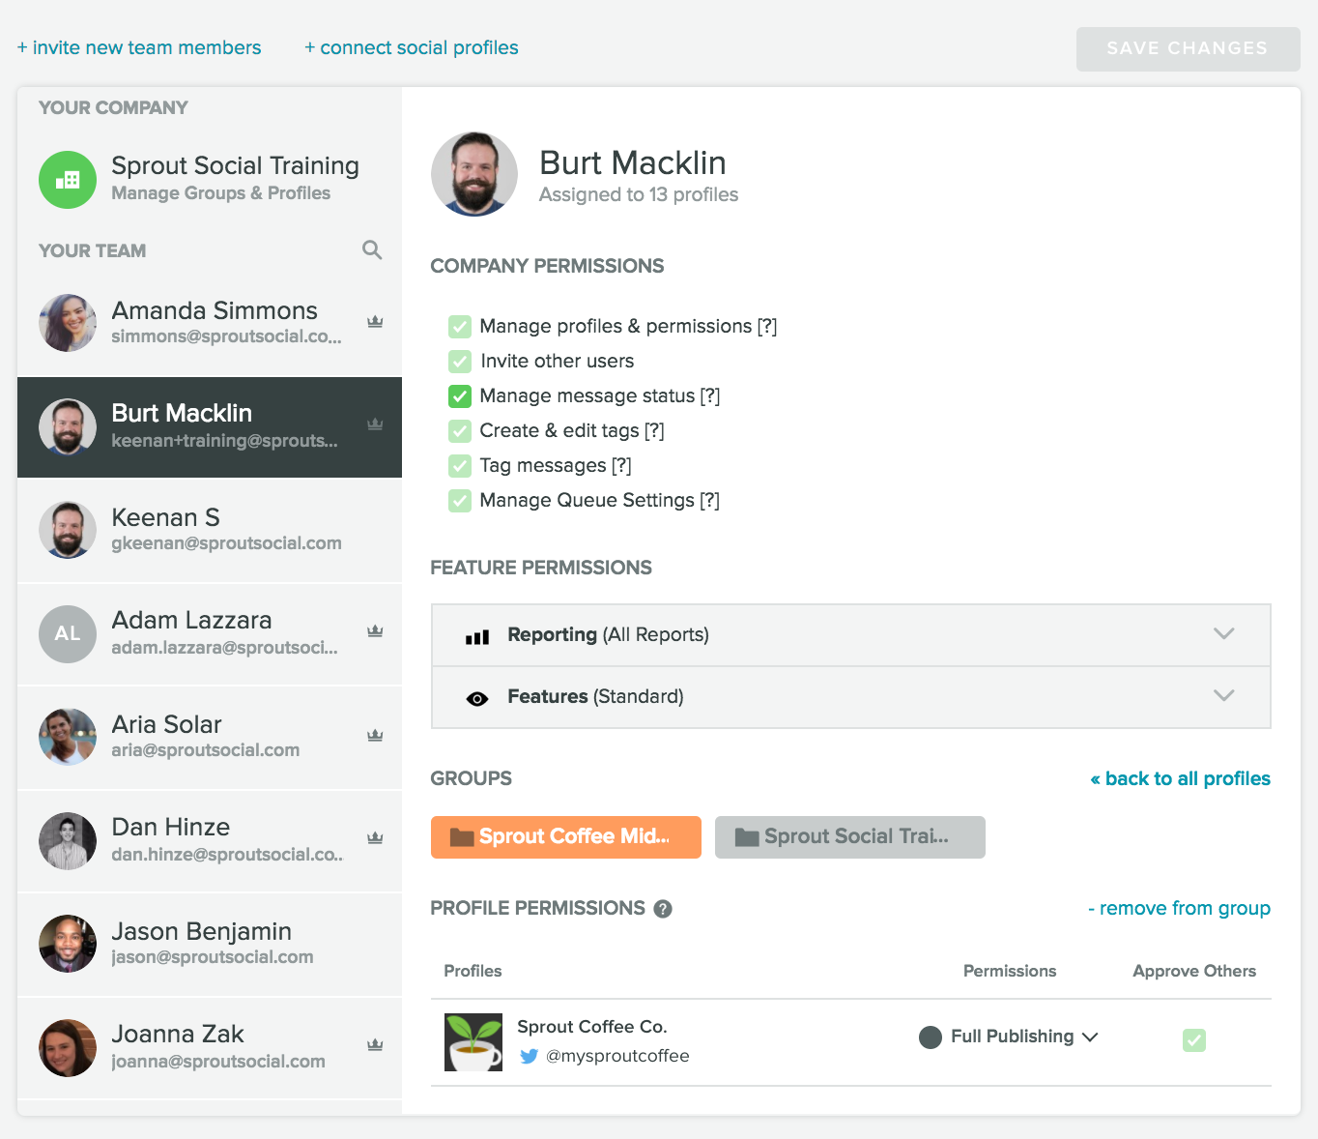The width and height of the screenshot is (1318, 1139).
Task: Click the @mysproutcoffee handle text
Action: [617, 1056]
